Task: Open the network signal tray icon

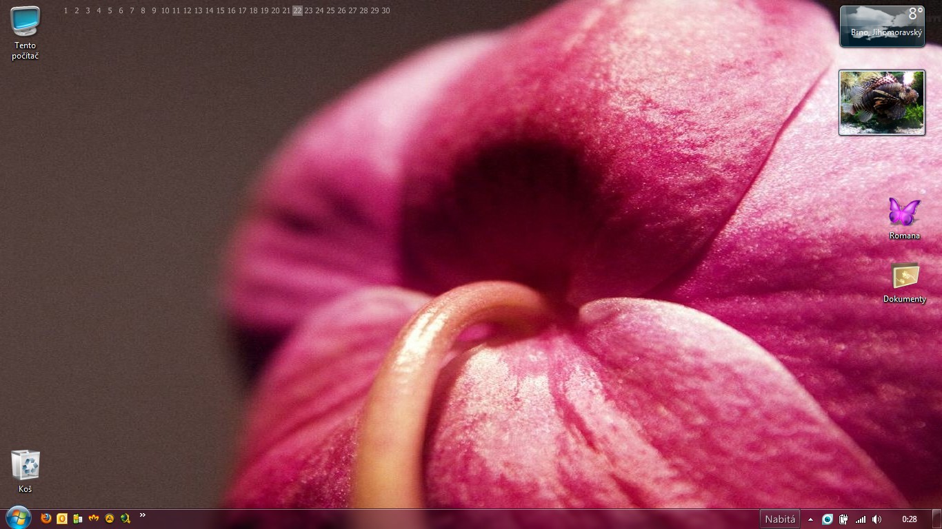Action: [861, 519]
